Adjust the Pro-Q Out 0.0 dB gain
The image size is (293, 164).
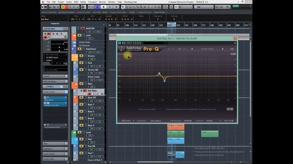[228, 121]
